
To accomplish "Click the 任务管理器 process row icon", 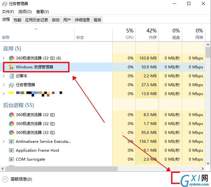I will (x=11, y=85).
